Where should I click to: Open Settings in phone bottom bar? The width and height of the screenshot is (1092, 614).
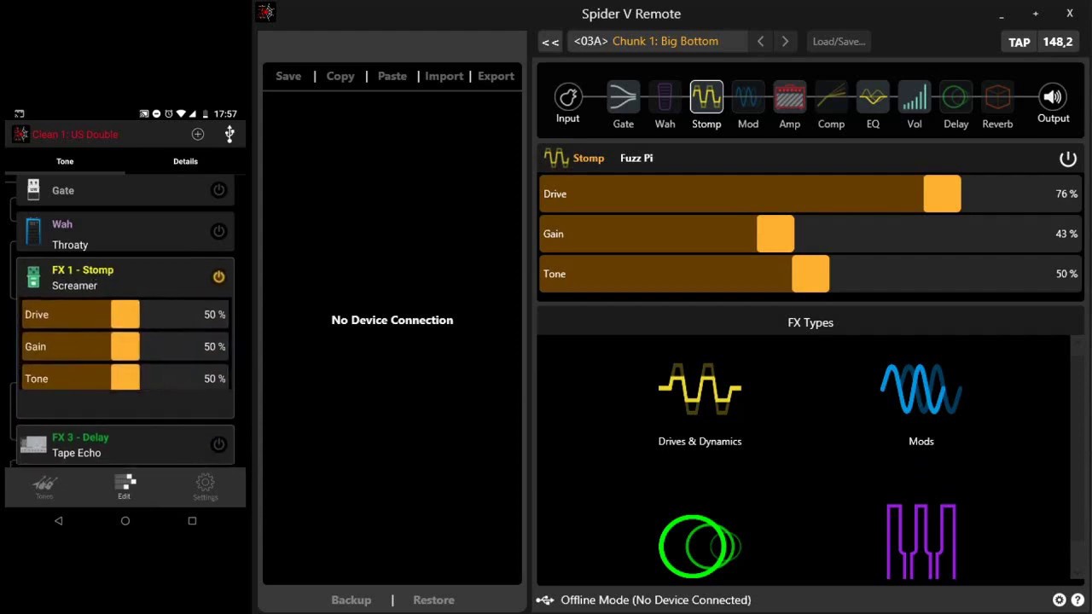coord(205,488)
